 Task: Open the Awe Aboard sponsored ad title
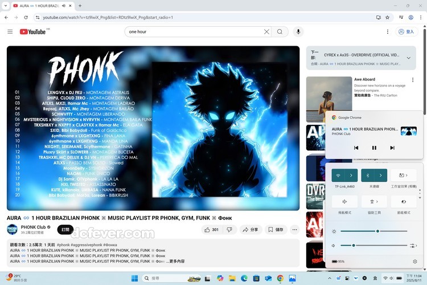pos(364,79)
